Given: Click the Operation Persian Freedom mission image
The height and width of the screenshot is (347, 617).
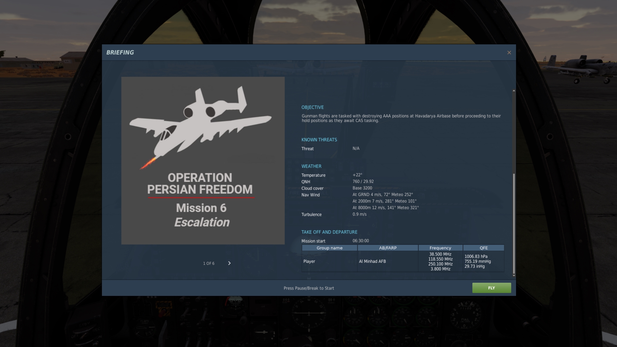Looking at the screenshot, I should [203, 160].
